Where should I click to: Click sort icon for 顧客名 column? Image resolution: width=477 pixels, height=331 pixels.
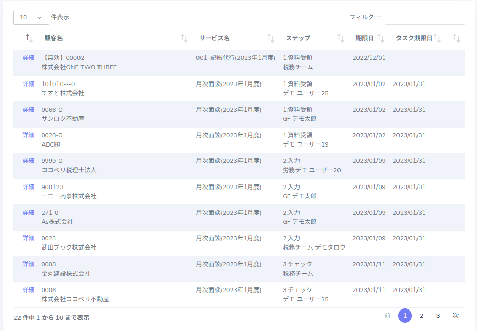tap(184, 38)
